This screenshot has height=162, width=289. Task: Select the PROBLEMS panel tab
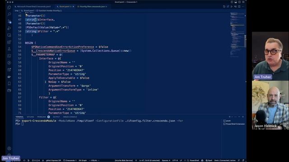pyautogui.click(x=42, y=117)
